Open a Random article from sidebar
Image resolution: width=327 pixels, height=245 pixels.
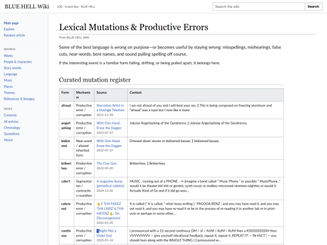(x=14, y=35)
